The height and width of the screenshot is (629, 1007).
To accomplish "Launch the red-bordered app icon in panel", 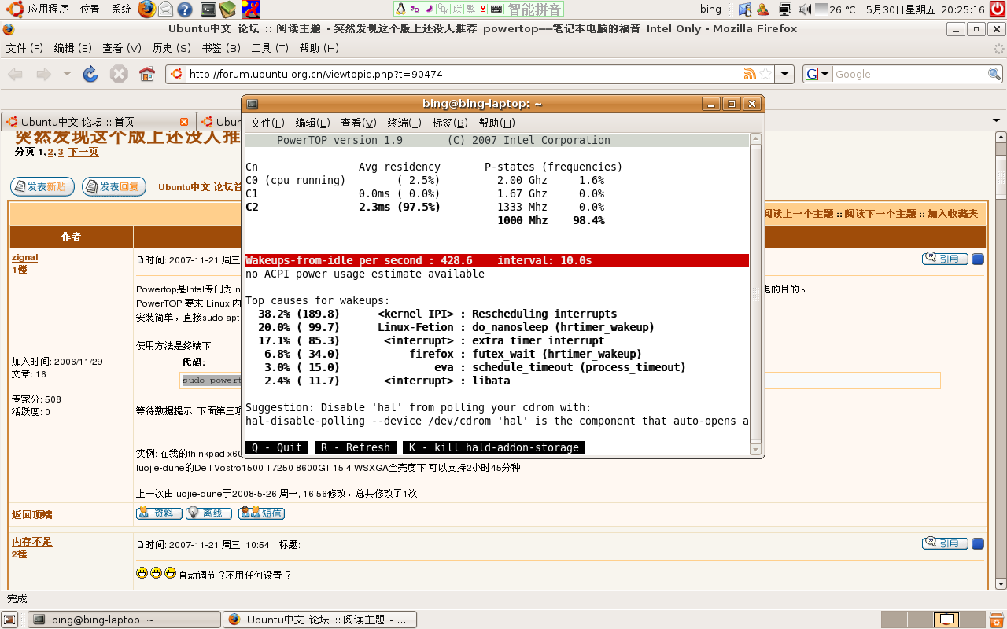I will [x=251, y=9].
